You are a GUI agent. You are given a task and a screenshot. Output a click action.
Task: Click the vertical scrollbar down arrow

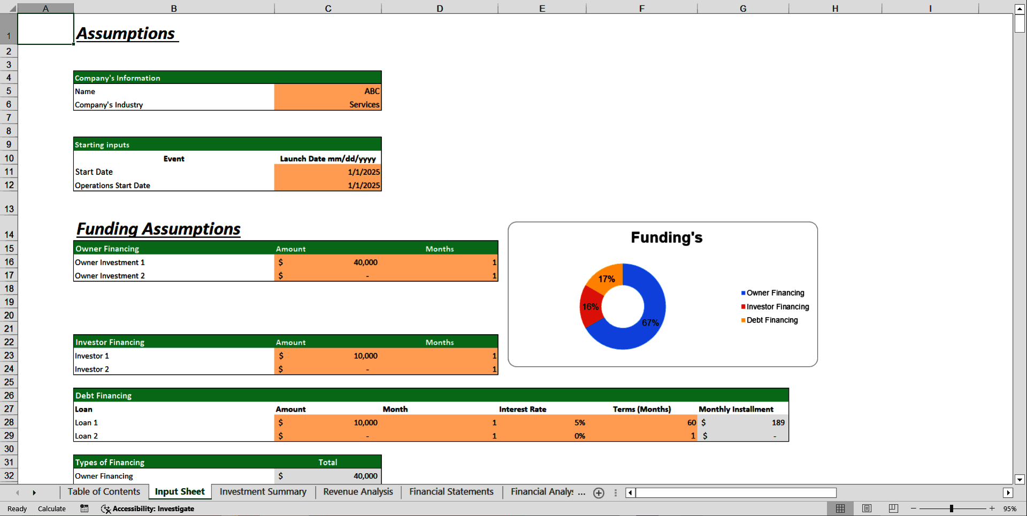tap(1020, 480)
